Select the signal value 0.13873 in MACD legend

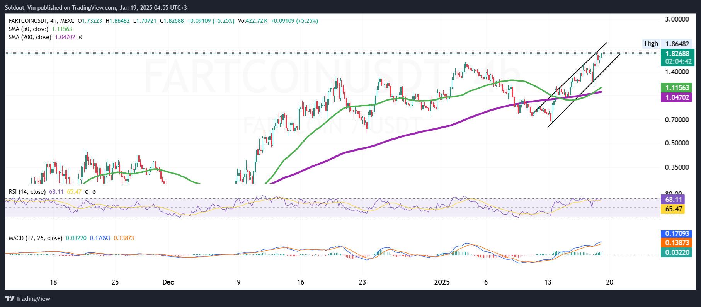pos(124,238)
